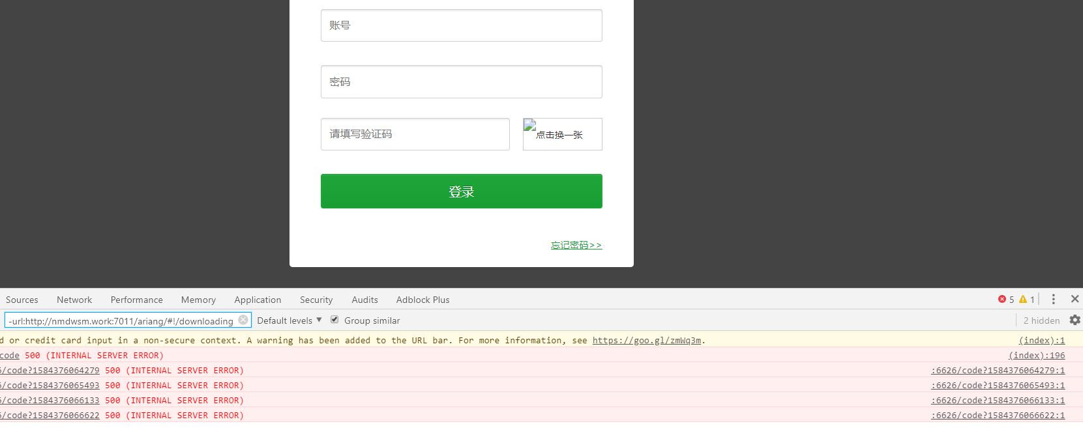
Task: Click the /code?1584376066622 request link
Action: (x=50, y=415)
